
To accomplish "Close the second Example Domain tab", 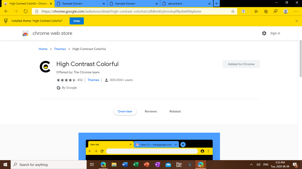I will [156, 3].
